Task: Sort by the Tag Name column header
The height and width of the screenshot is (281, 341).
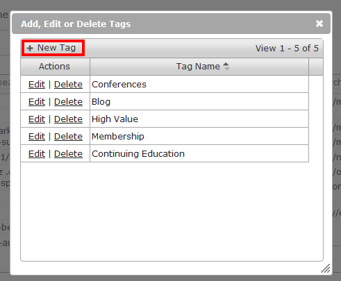Action: 199,67
